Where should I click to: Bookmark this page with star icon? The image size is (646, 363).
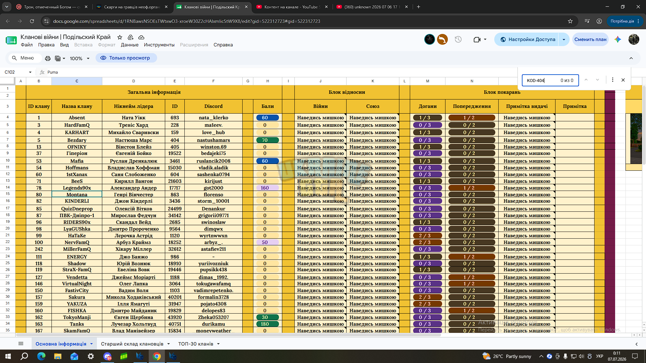(570, 21)
